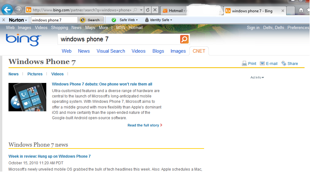Select the News tab below the search box

(84, 51)
